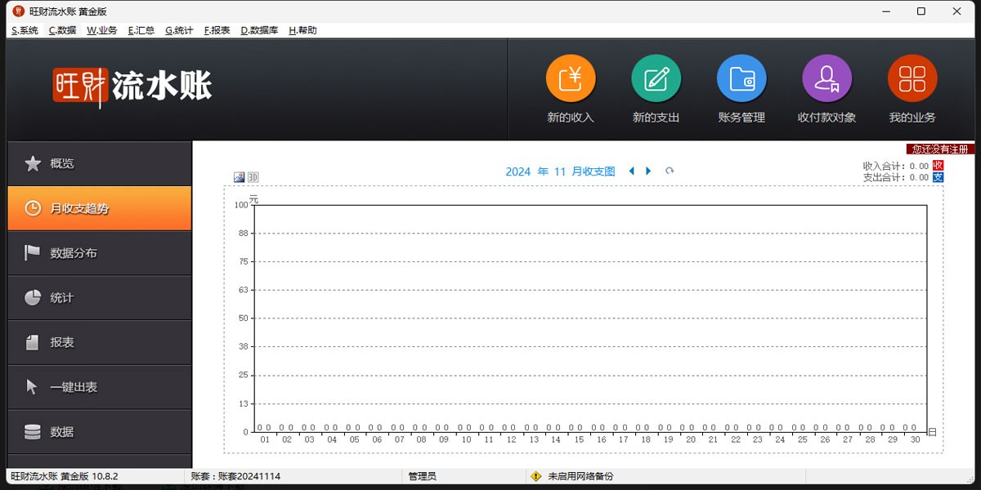This screenshot has width=981, height=490.
Task: Click the app icon in title bar
Action: pos(19,11)
